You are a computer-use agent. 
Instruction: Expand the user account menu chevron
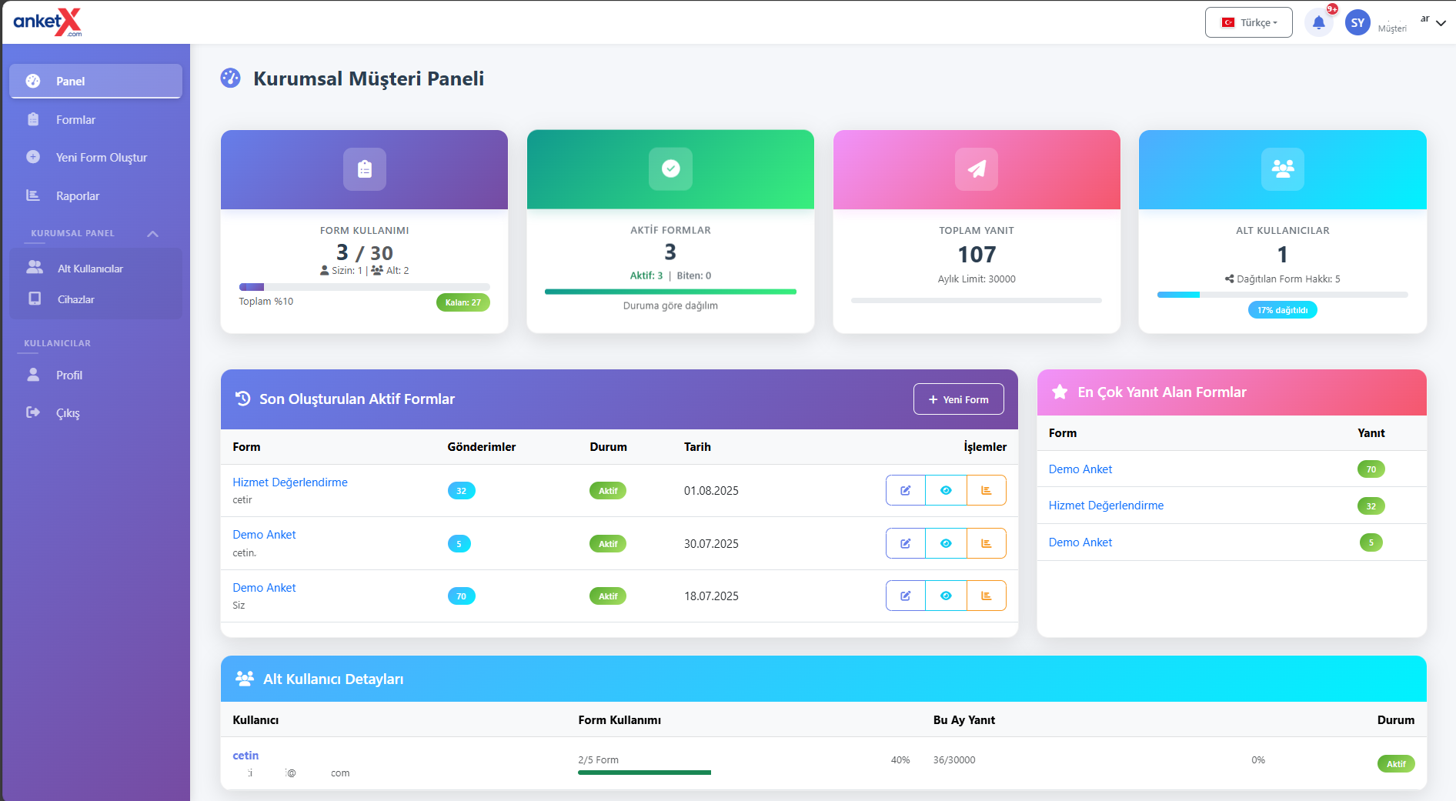pyautogui.click(x=1441, y=23)
